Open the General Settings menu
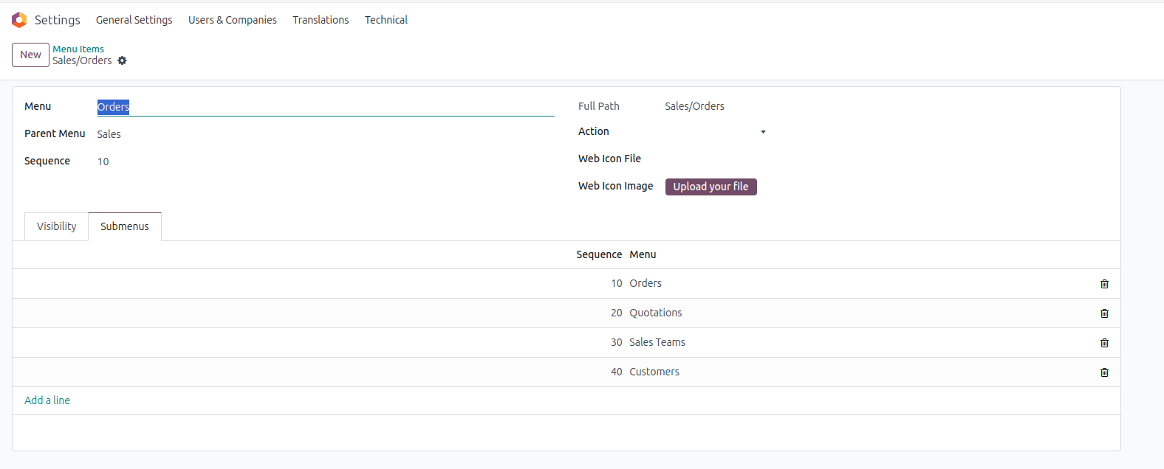The width and height of the screenshot is (1164, 469). [134, 20]
